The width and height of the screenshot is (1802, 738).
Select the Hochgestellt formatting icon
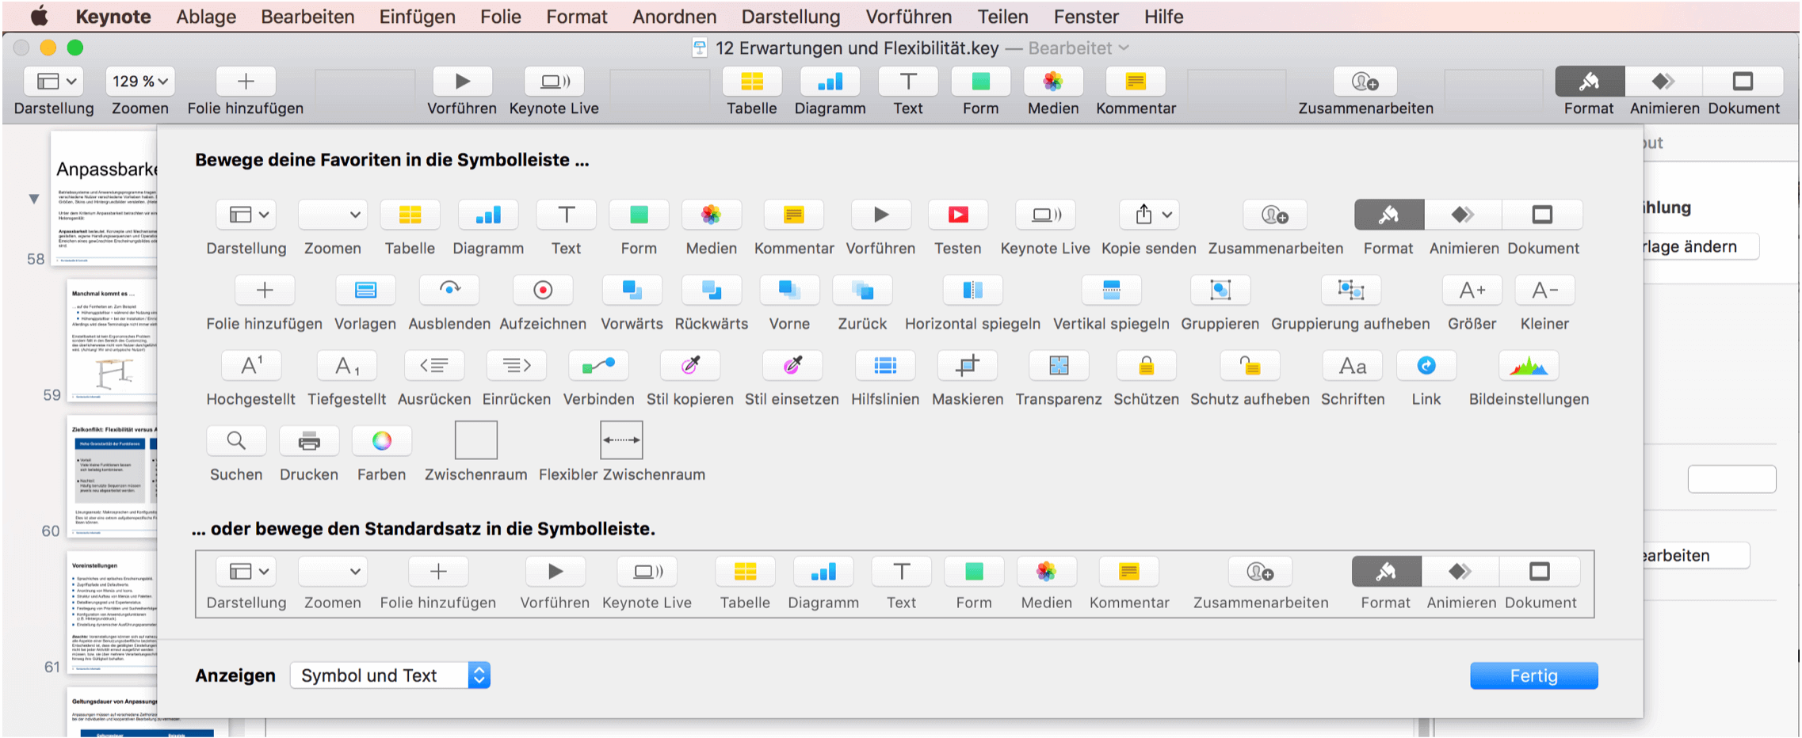click(x=250, y=365)
